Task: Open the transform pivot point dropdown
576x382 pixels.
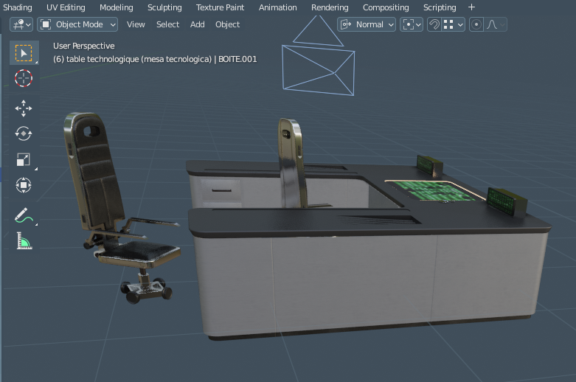Action: pos(412,24)
